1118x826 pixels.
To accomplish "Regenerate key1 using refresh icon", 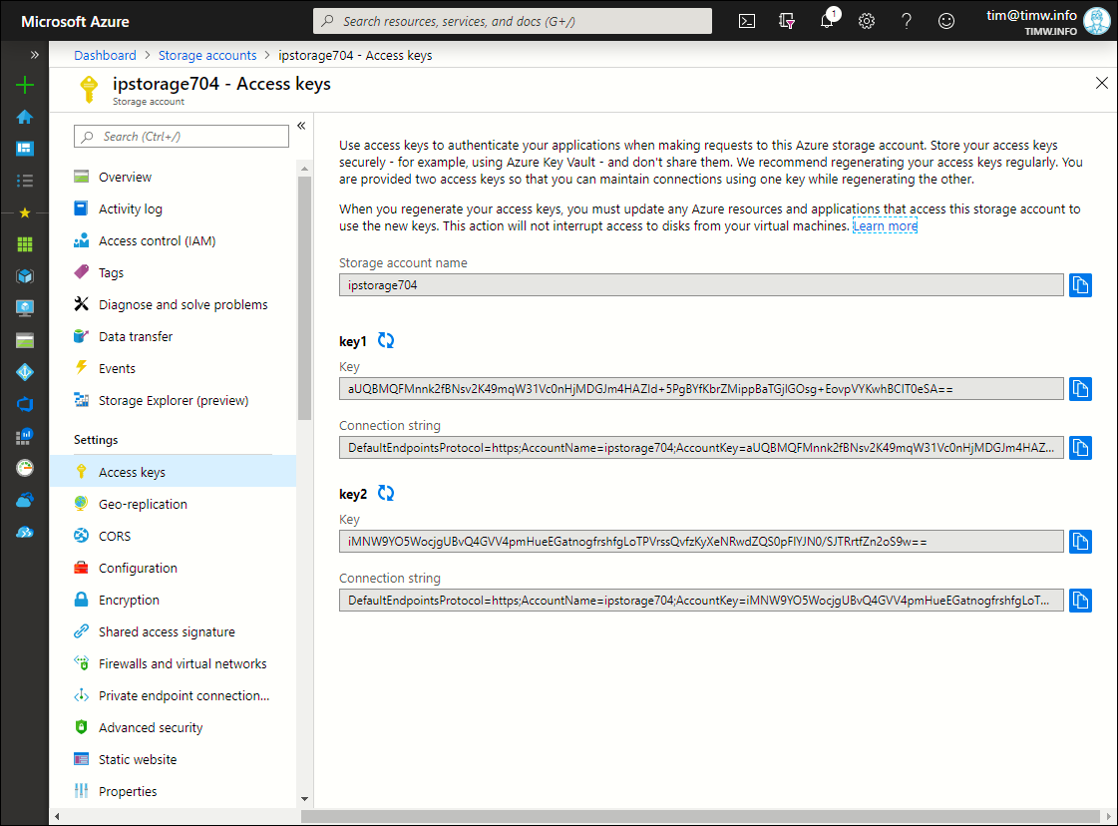I will (x=386, y=341).
